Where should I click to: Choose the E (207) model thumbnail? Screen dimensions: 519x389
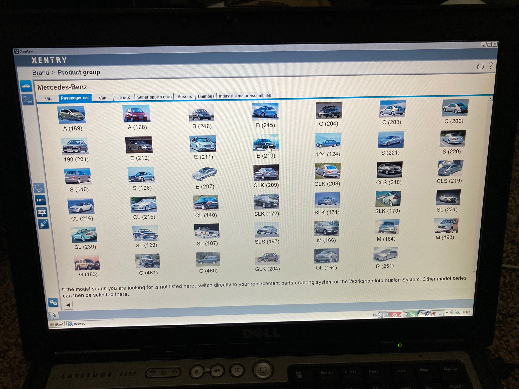(x=204, y=174)
